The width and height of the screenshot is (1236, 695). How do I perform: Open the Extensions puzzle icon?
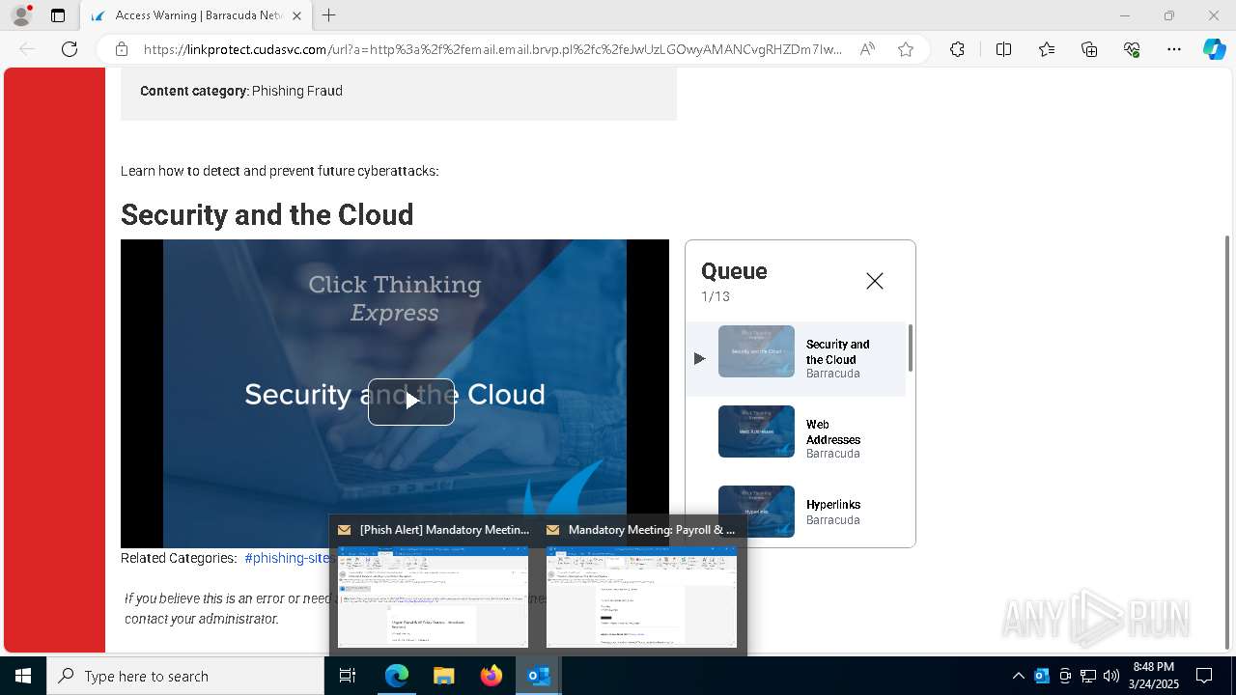(957, 49)
